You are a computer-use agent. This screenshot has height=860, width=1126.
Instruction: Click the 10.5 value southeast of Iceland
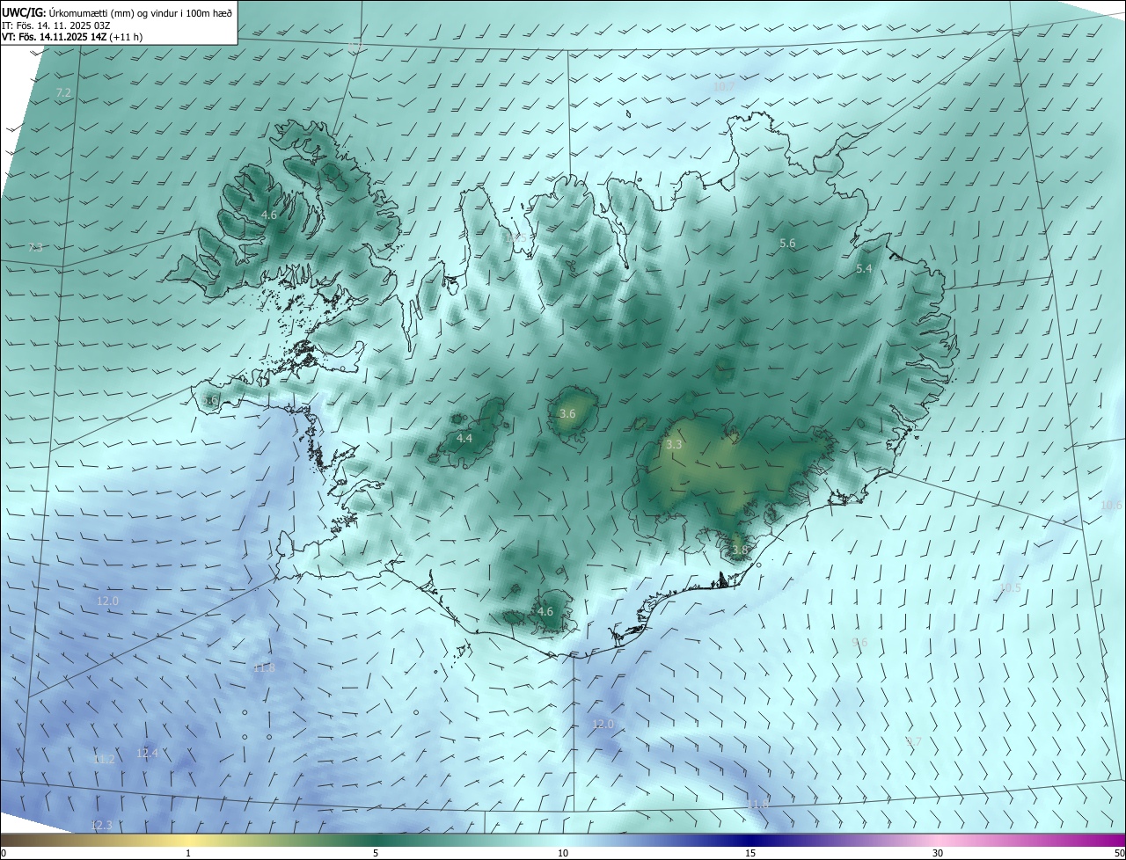point(1010,588)
